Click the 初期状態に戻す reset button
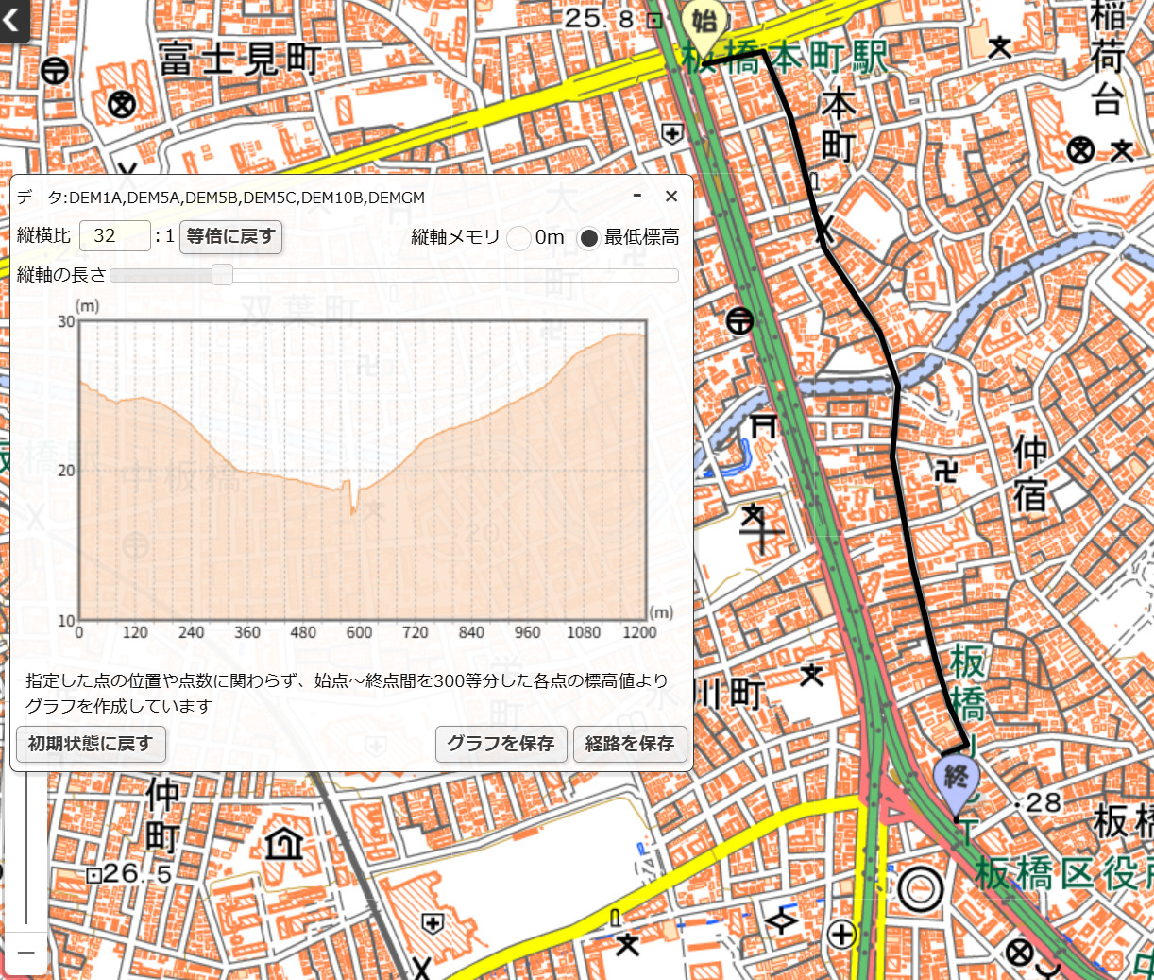 [x=91, y=744]
